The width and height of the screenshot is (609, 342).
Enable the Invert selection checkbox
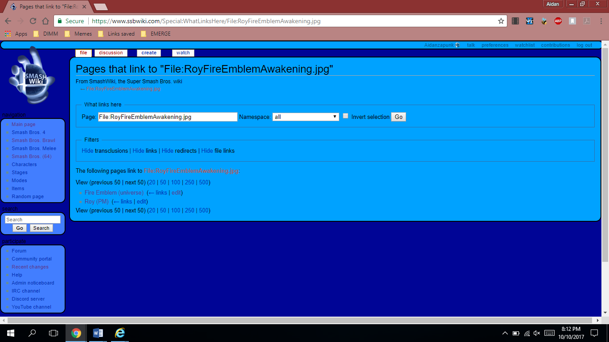pos(346,116)
